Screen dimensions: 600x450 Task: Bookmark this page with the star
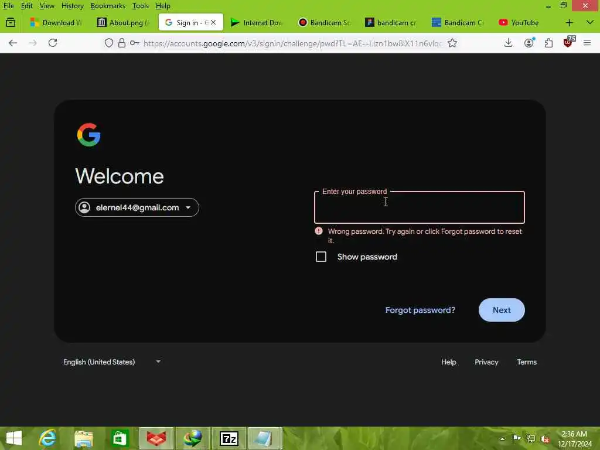452,43
